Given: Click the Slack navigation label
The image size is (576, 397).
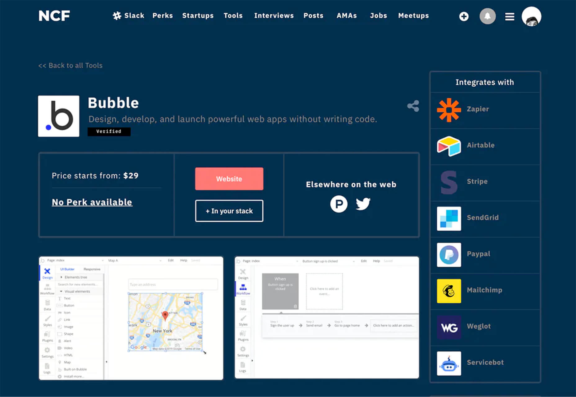Looking at the screenshot, I should (134, 16).
